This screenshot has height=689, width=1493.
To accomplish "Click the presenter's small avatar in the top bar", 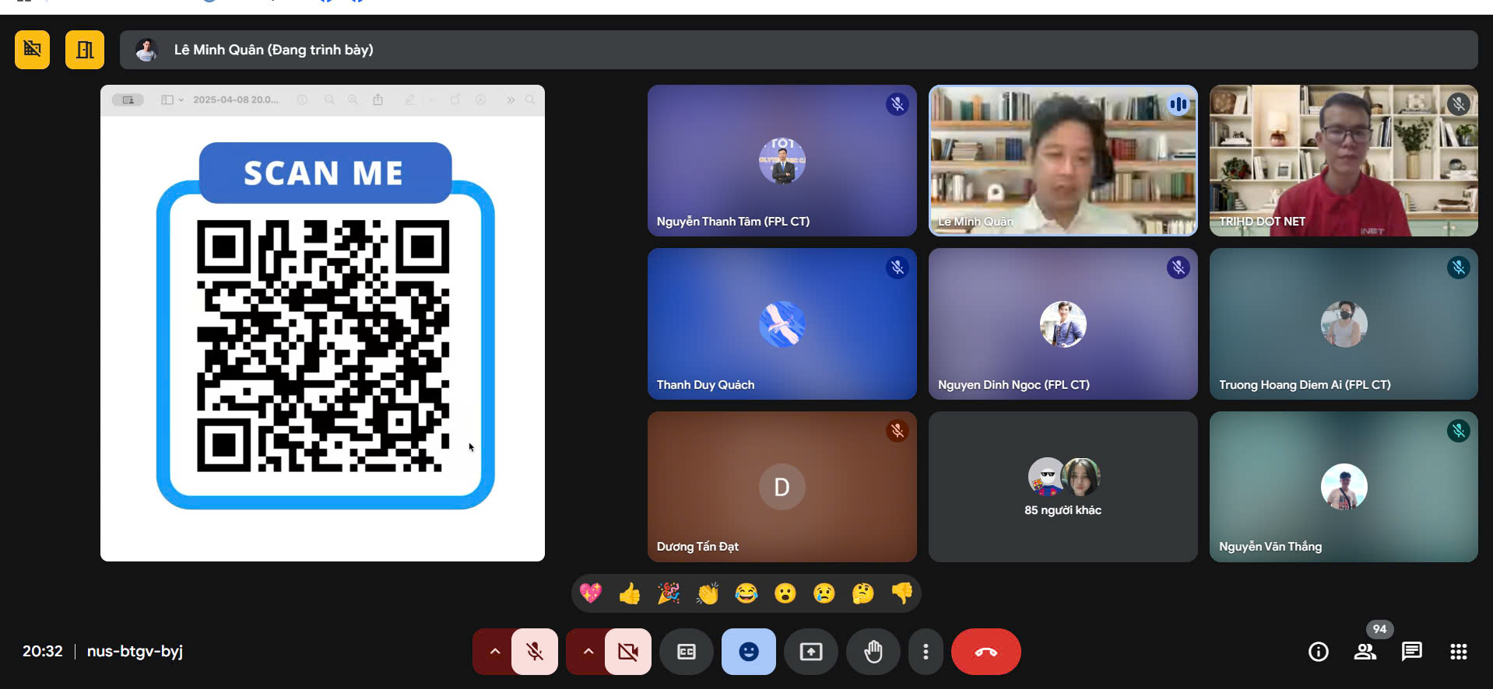I will (146, 50).
